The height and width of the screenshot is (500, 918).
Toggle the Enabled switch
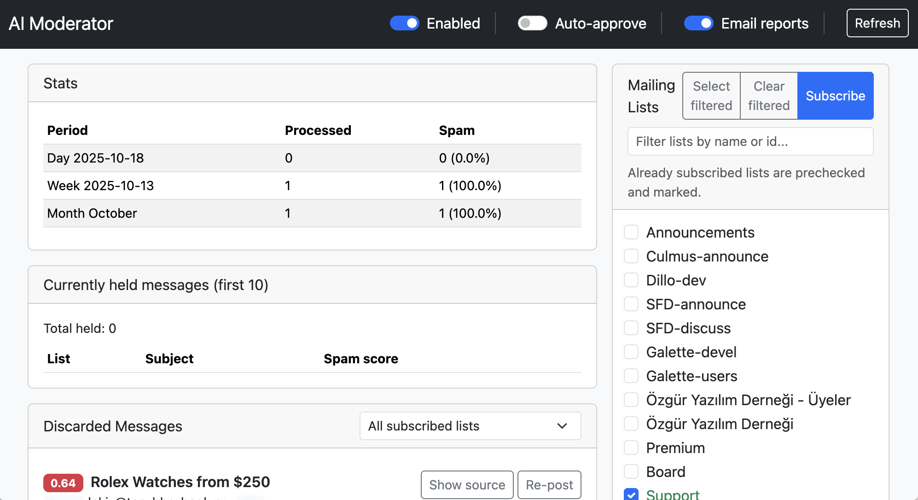click(404, 23)
